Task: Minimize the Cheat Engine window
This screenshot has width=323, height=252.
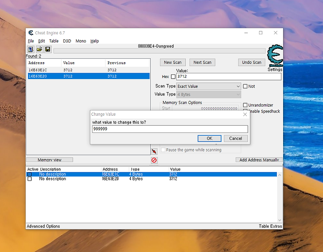Action: click(246, 33)
